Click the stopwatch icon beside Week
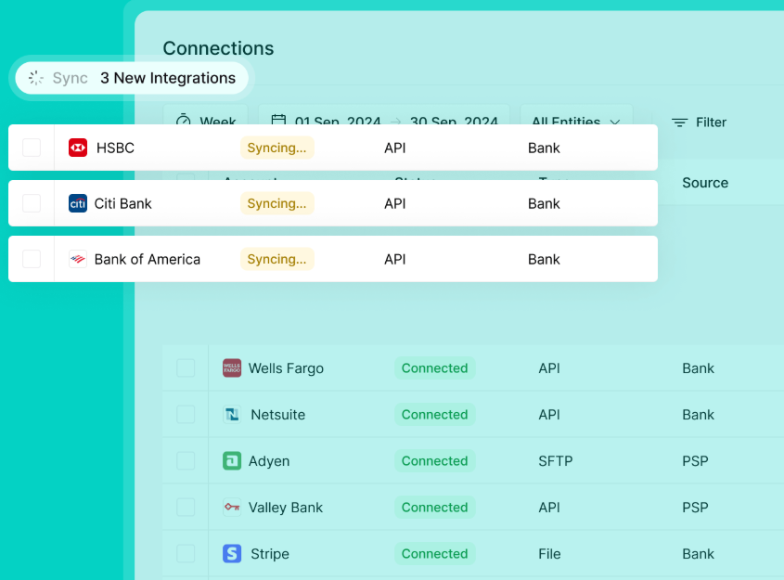The image size is (784, 580). coord(184,119)
